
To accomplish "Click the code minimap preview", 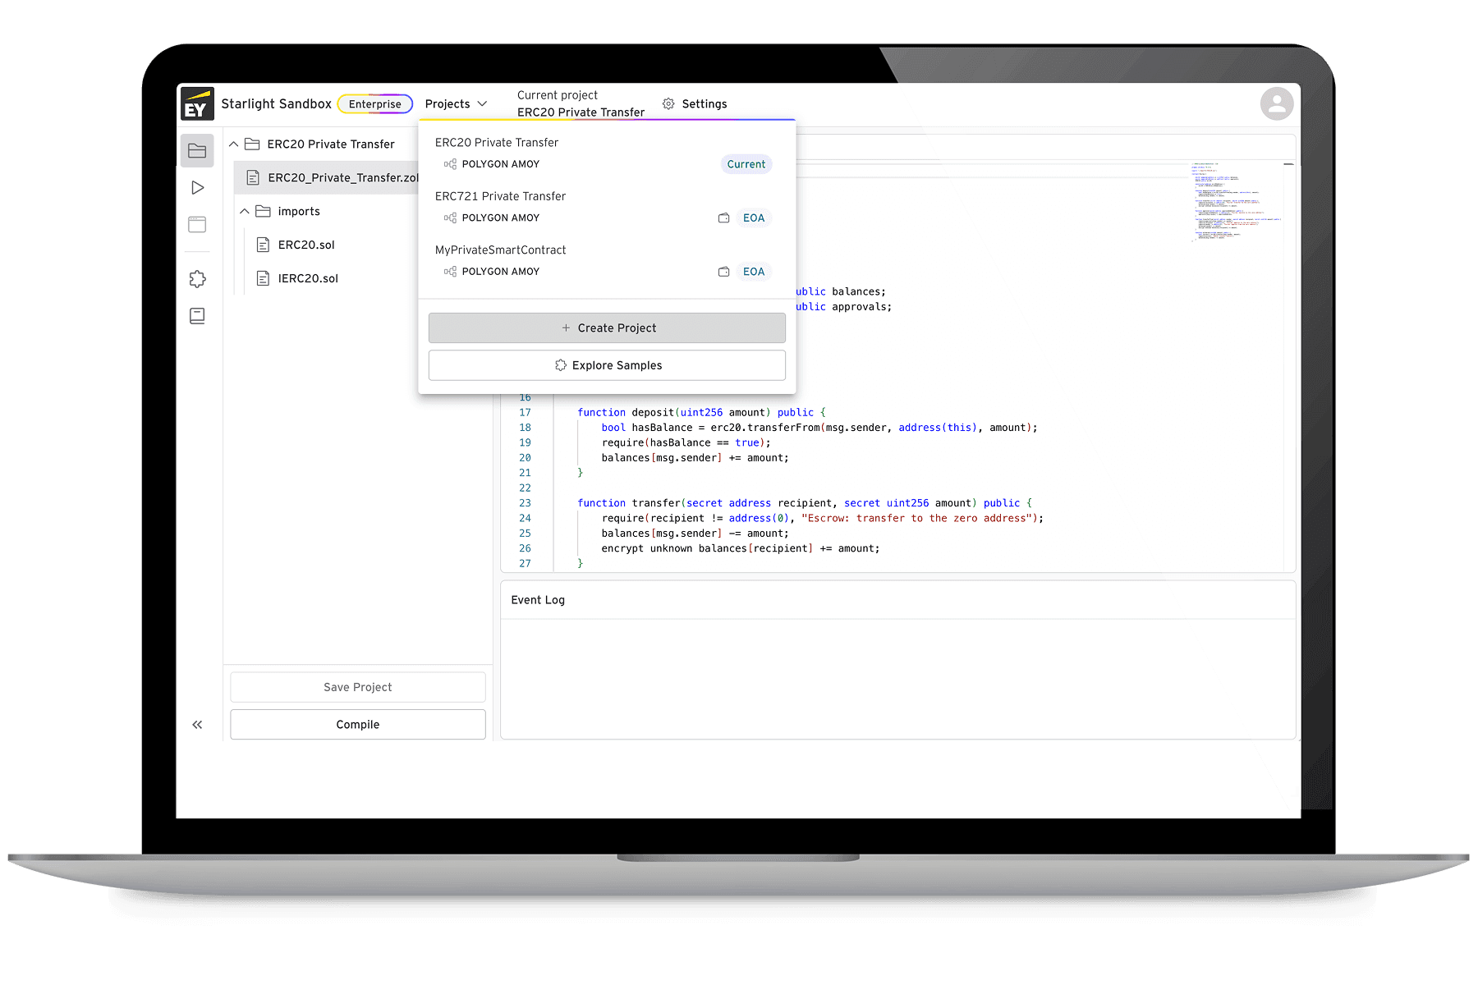I will [x=1235, y=202].
